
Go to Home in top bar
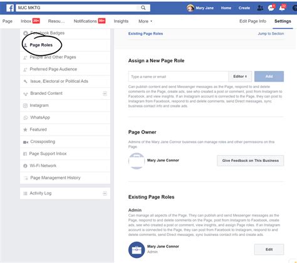(226, 8)
